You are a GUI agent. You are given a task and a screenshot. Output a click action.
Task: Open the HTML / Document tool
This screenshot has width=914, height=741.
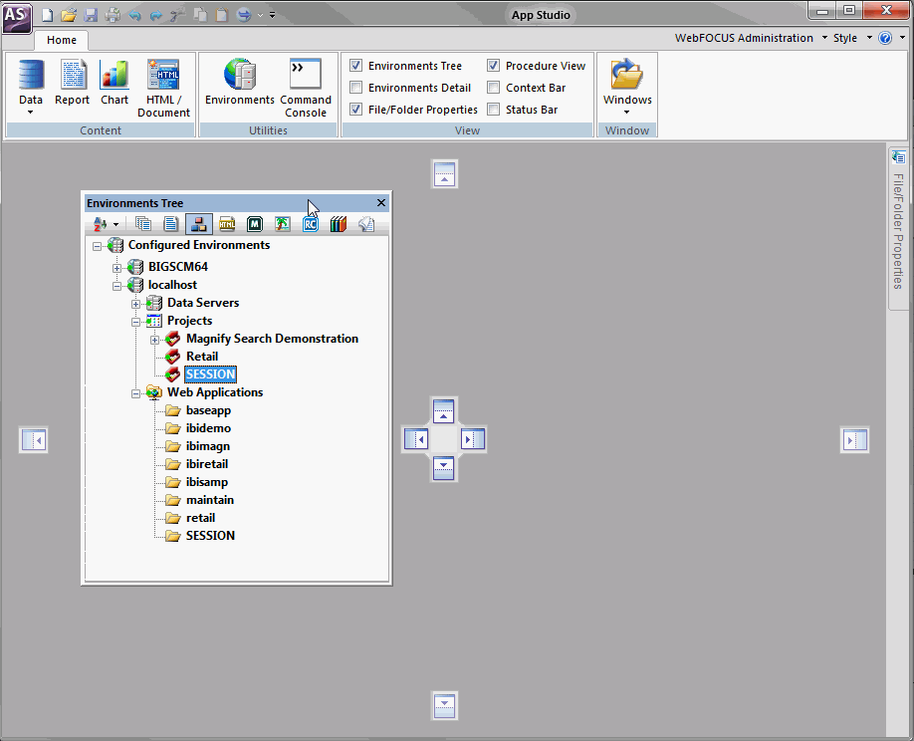pyautogui.click(x=164, y=89)
